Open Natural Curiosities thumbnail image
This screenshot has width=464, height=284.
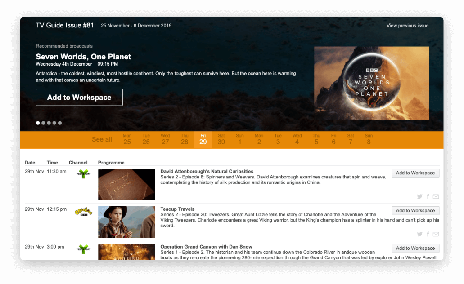coord(126,184)
